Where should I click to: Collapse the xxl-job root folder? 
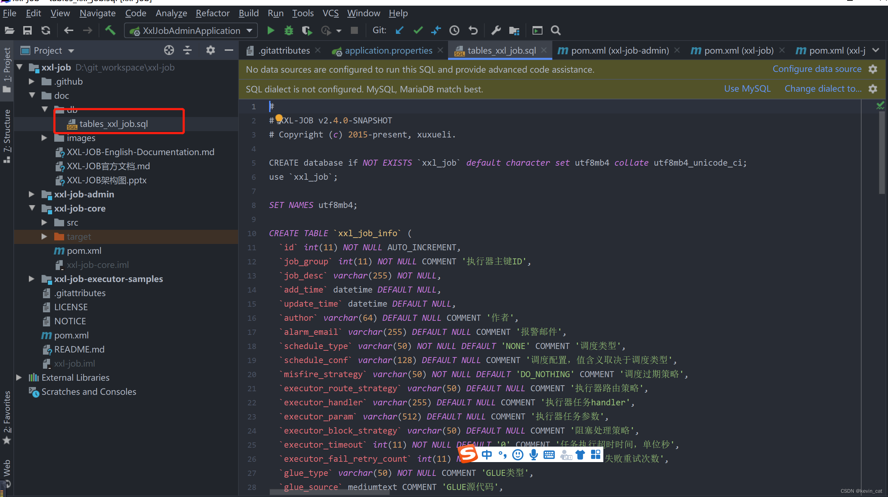click(20, 67)
